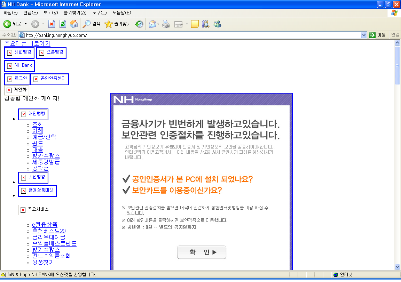
Task: Click the NH Bank image link
Action: pos(19,66)
